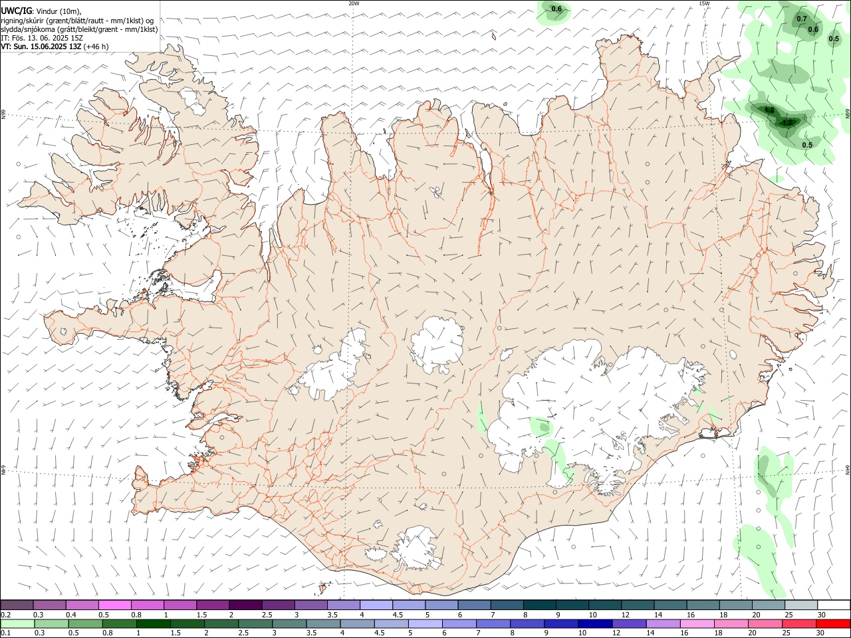Click the '25' label in the lower legend row
This screenshot has height=638, width=851.
click(786, 633)
